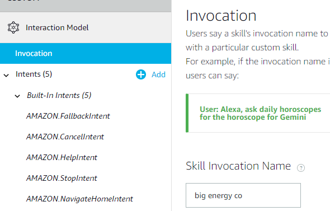Select the Invocation sidebar item

86,53
